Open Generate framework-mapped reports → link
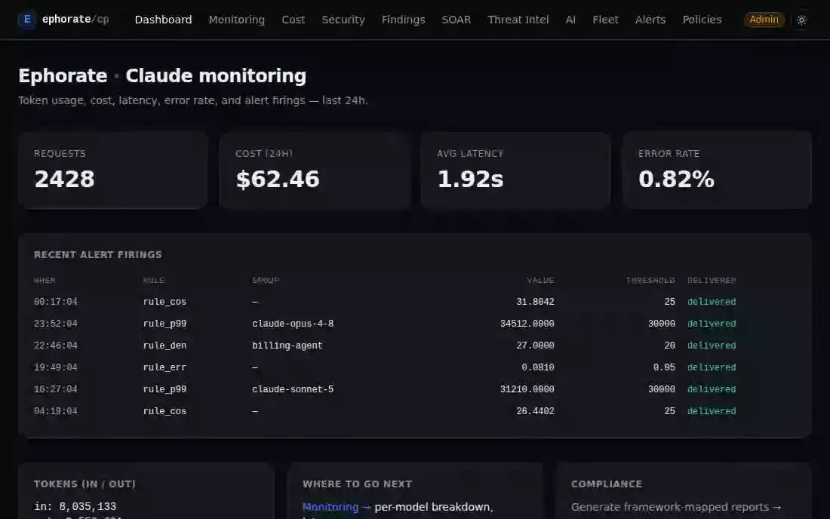Screen dimensions: 830x519 (x=676, y=507)
